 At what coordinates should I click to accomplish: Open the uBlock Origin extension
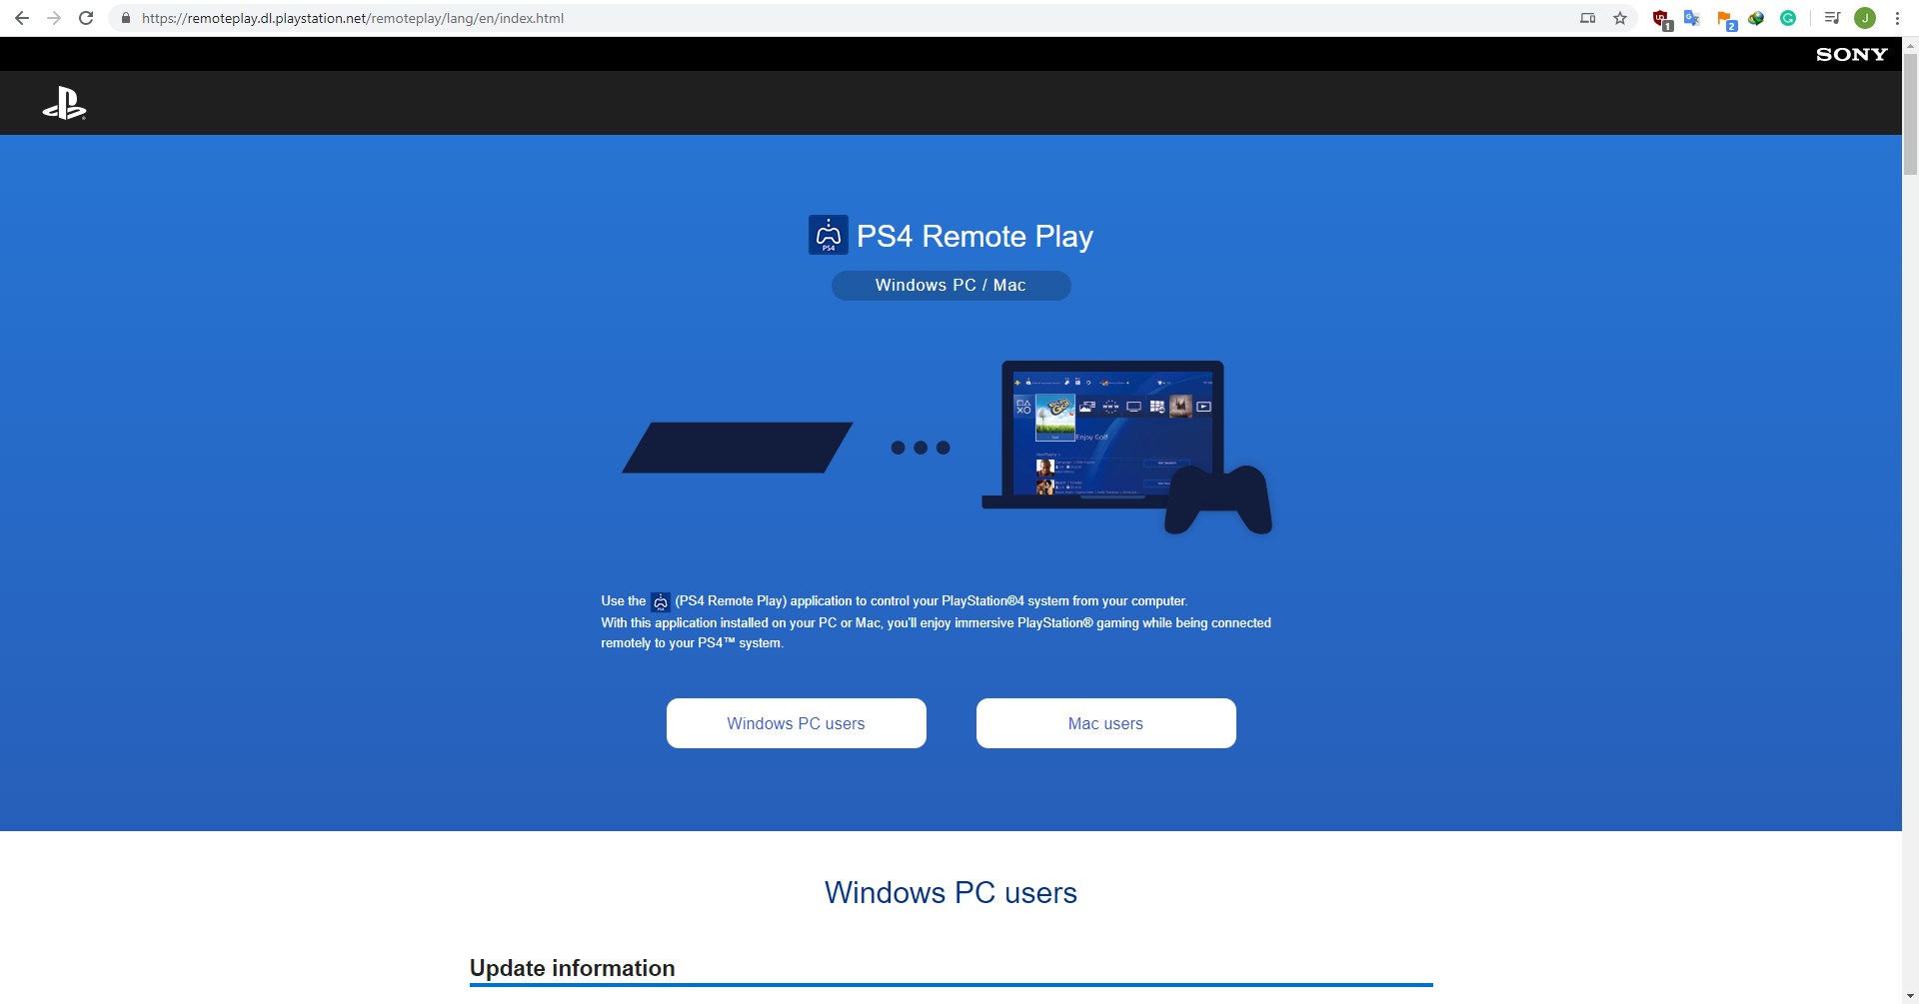click(x=1660, y=17)
